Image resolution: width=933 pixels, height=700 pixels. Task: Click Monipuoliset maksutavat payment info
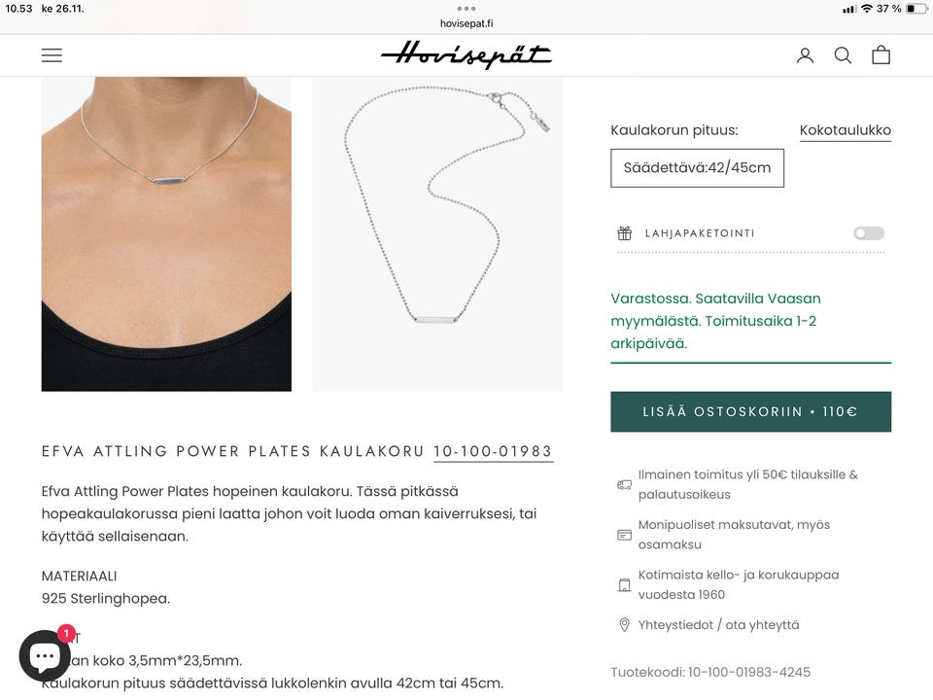[734, 535]
